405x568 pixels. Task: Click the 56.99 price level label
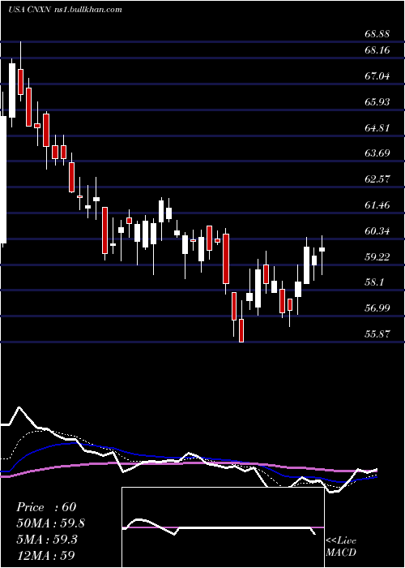point(377,308)
